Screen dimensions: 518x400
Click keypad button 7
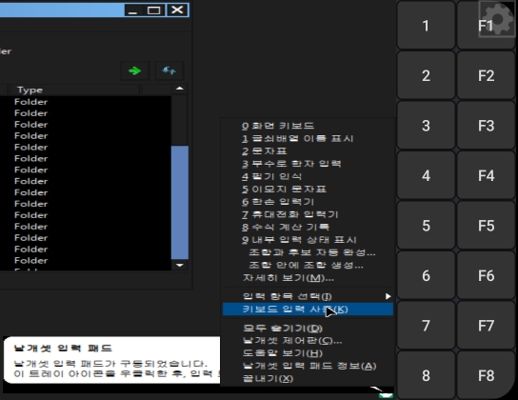point(426,326)
